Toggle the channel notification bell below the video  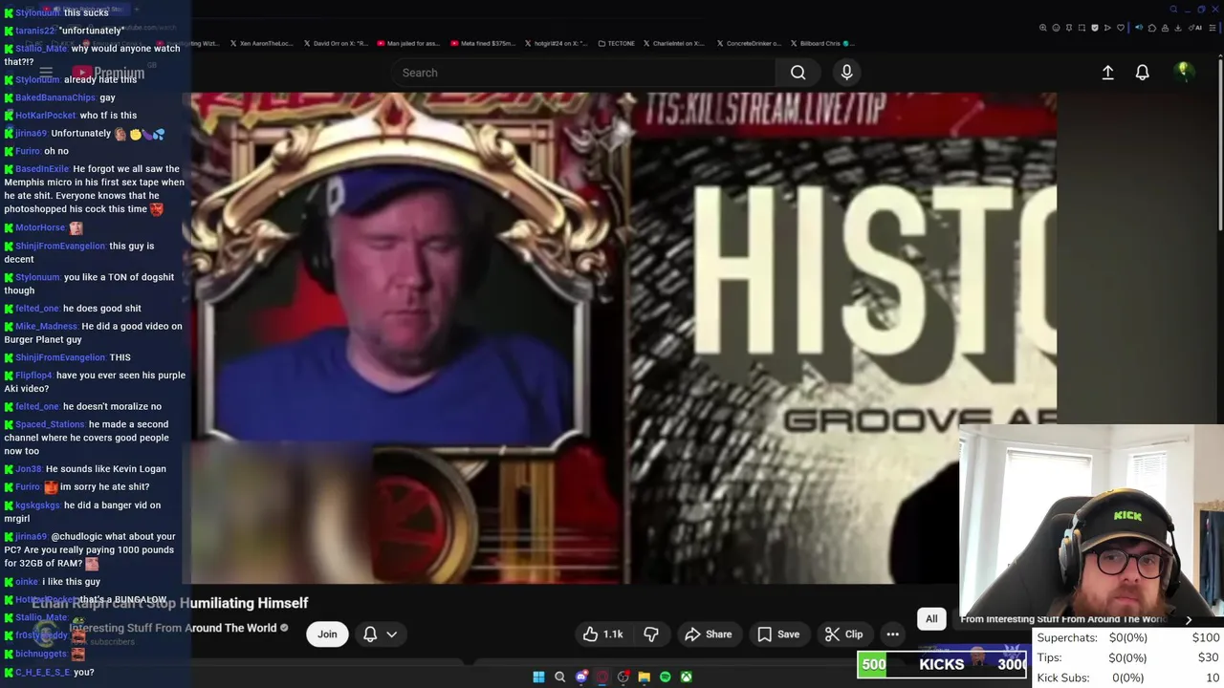(x=370, y=634)
